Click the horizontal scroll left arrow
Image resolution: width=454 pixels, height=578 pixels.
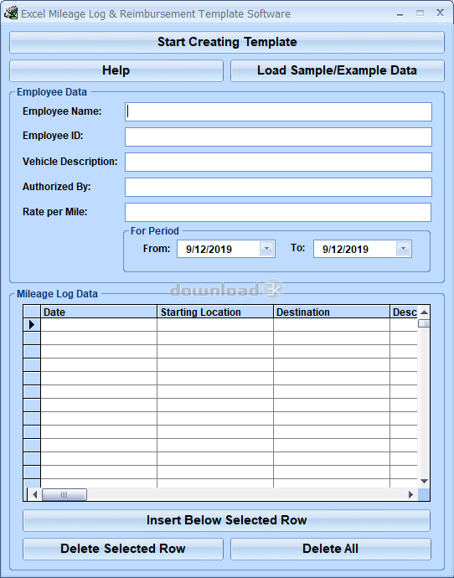click(x=34, y=494)
